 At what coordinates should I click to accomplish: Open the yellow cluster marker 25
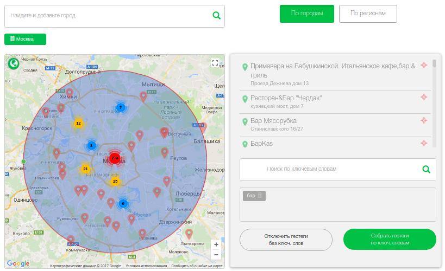click(115, 181)
